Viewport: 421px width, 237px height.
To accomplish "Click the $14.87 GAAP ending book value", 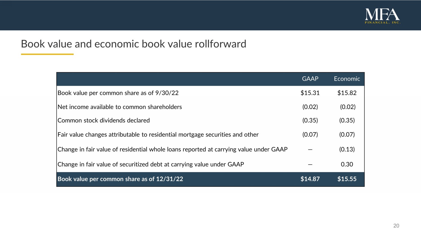I will [x=310, y=179].
